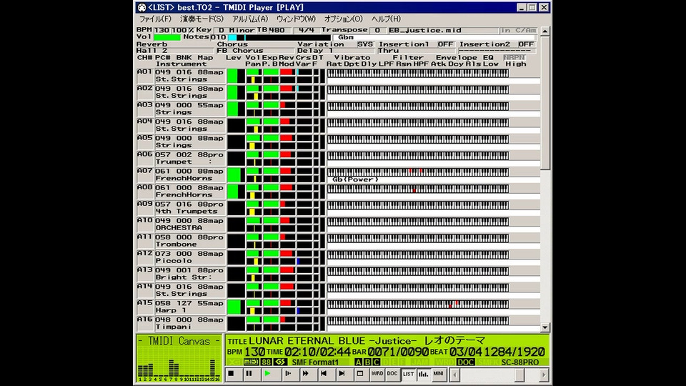
Task: Click the 88 map indicator
Action: pos(267,362)
